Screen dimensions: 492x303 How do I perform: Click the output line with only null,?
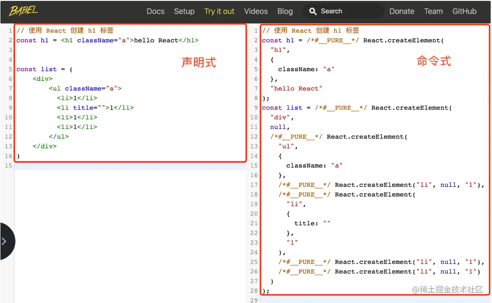280,127
